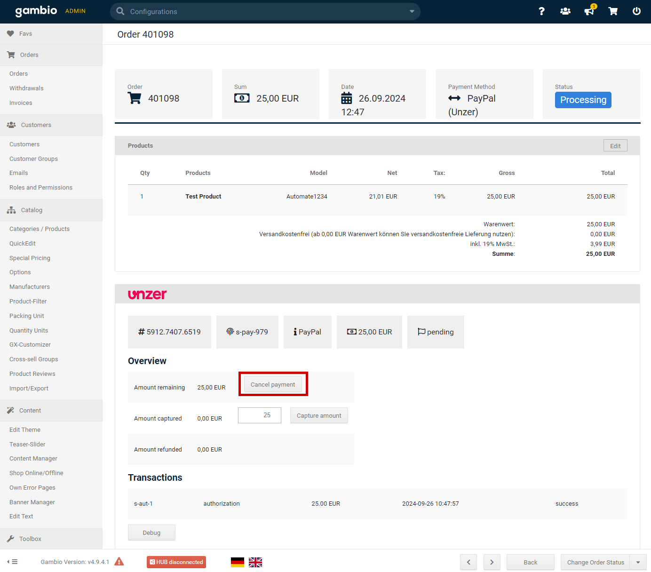651x572 pixels.
Task: Open Invoices in sidebar
Action: pyautogui.click(x=21, y=103)
